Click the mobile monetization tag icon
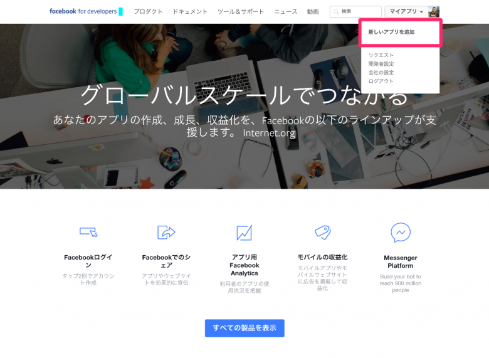 tap(322, 233)
